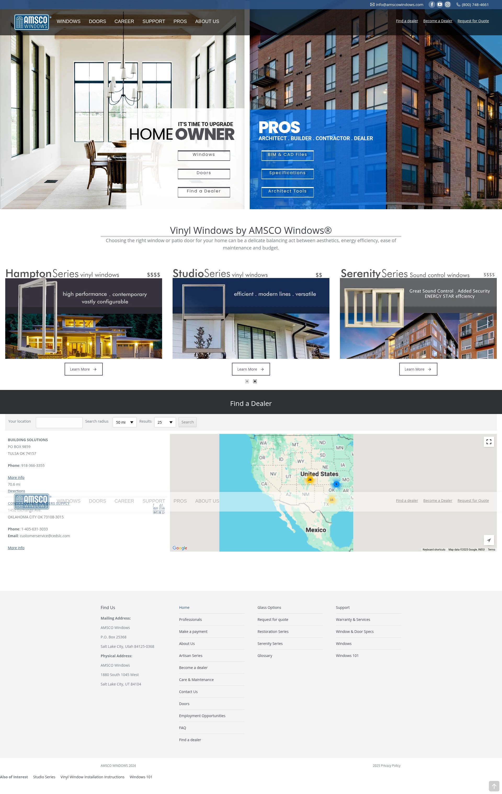
Task: Click the Request for Quote header link
Action: [x=473, y=21]
